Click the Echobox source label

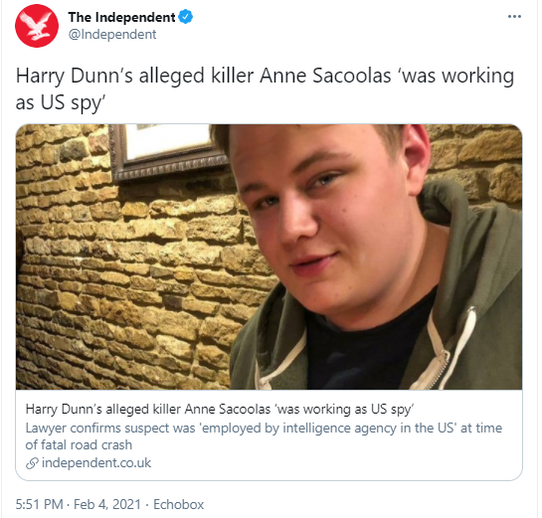pos(179,504)
